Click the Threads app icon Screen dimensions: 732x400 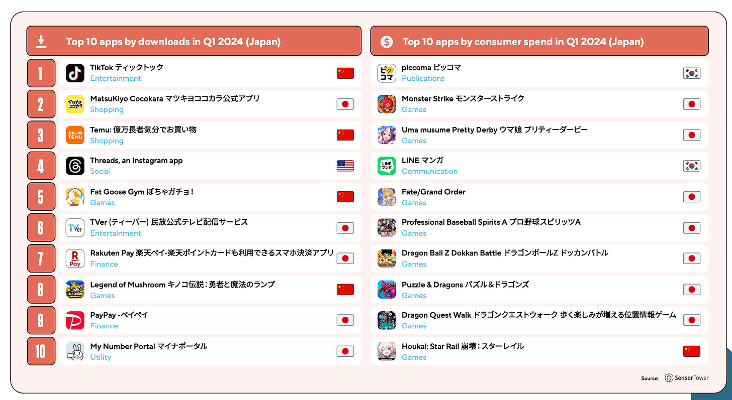(x=75, y=166)
